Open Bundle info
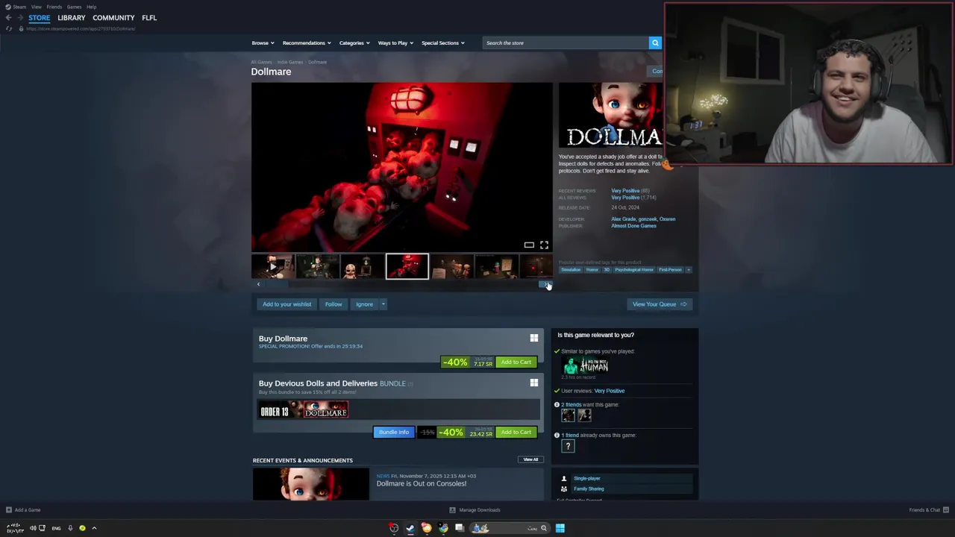Image resolution: width=955 pixels, height=537 pixels. (x=394, y=432)
